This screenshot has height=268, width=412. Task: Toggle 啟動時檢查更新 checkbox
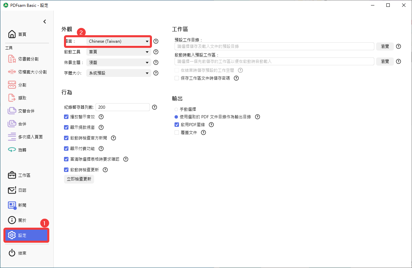[66, 170]
